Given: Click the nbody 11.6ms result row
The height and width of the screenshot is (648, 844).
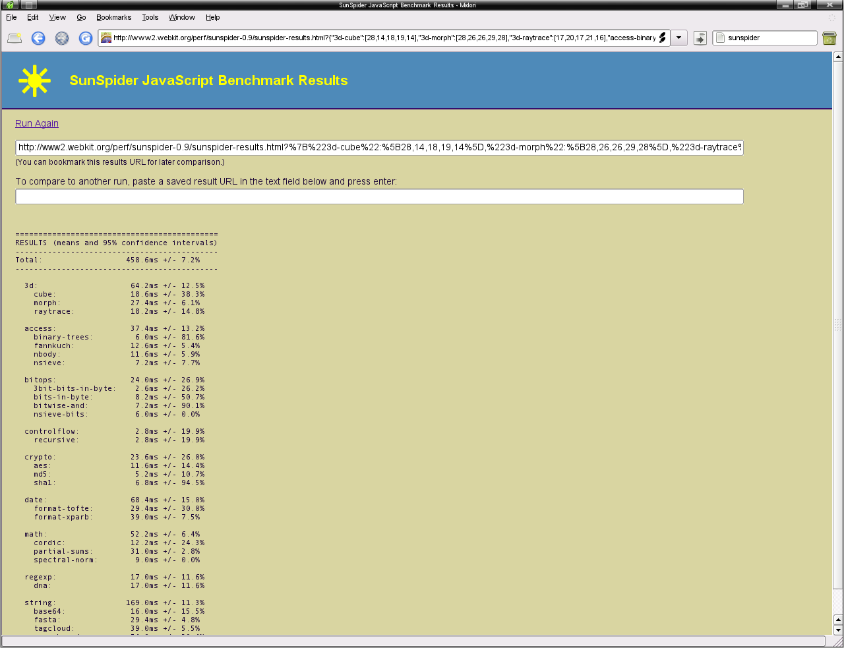Looking at the screenshot, I should click(x=117, y=354).
